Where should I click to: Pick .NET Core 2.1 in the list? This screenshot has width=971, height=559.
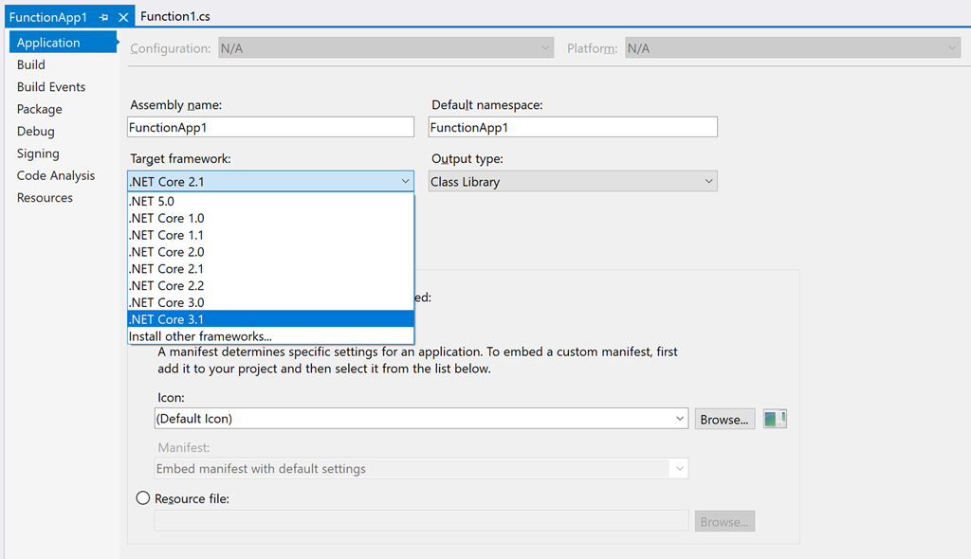point(270,269)
